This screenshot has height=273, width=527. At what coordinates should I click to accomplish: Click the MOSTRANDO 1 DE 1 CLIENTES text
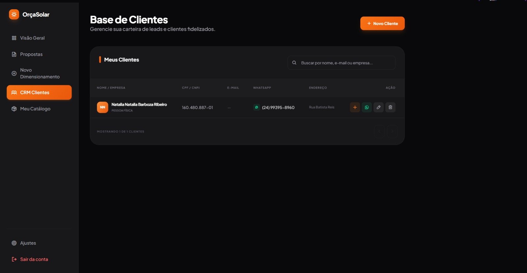(121, 132)
